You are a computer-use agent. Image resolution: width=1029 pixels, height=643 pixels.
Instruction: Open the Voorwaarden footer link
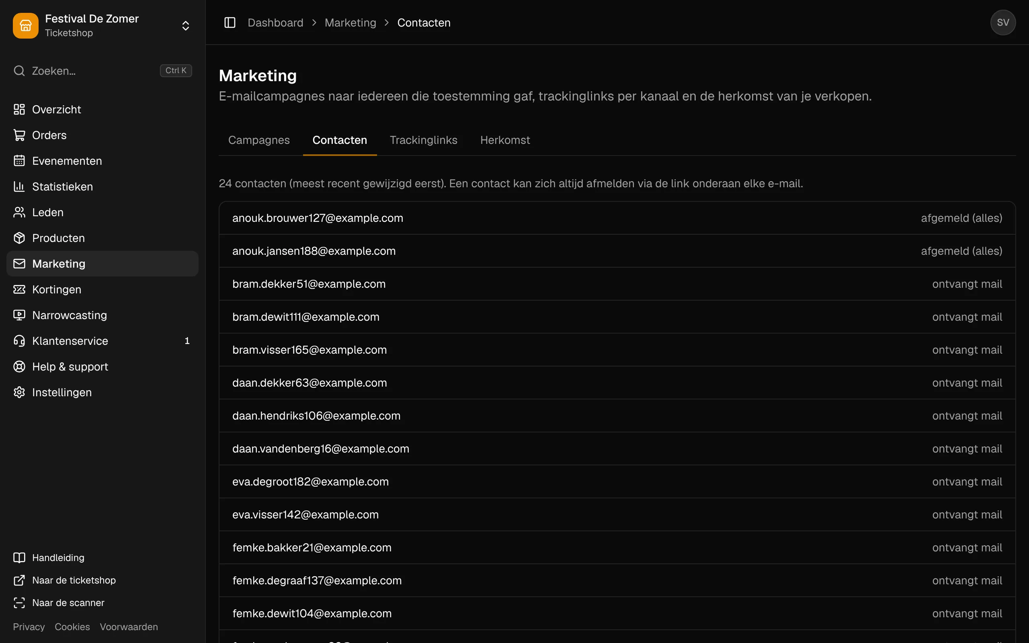[x=129, y=627]
